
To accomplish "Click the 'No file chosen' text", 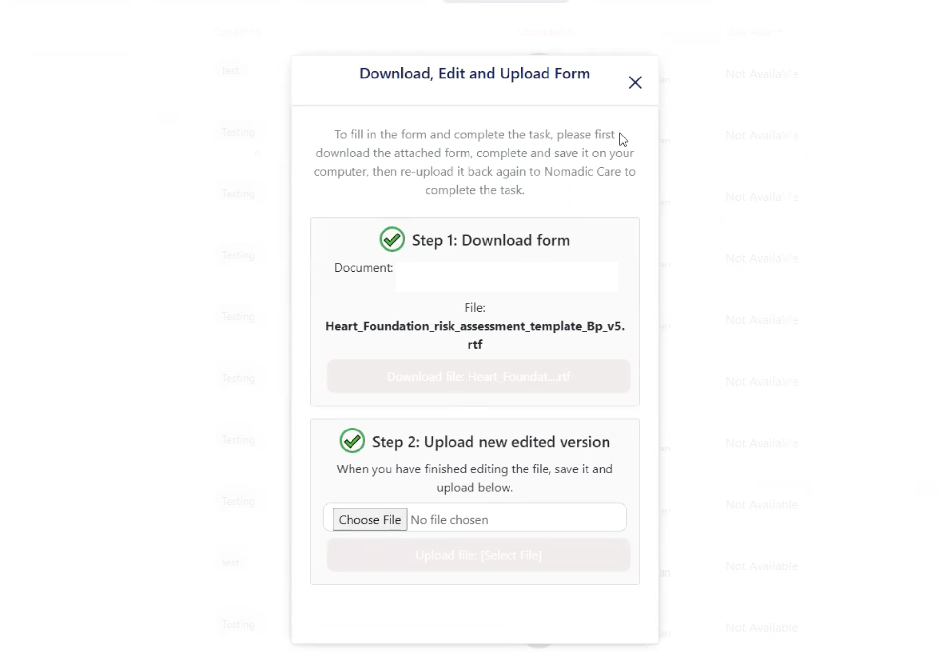I will tap(449, 520).
